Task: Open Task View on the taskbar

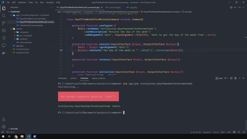Action: point(9,136)
